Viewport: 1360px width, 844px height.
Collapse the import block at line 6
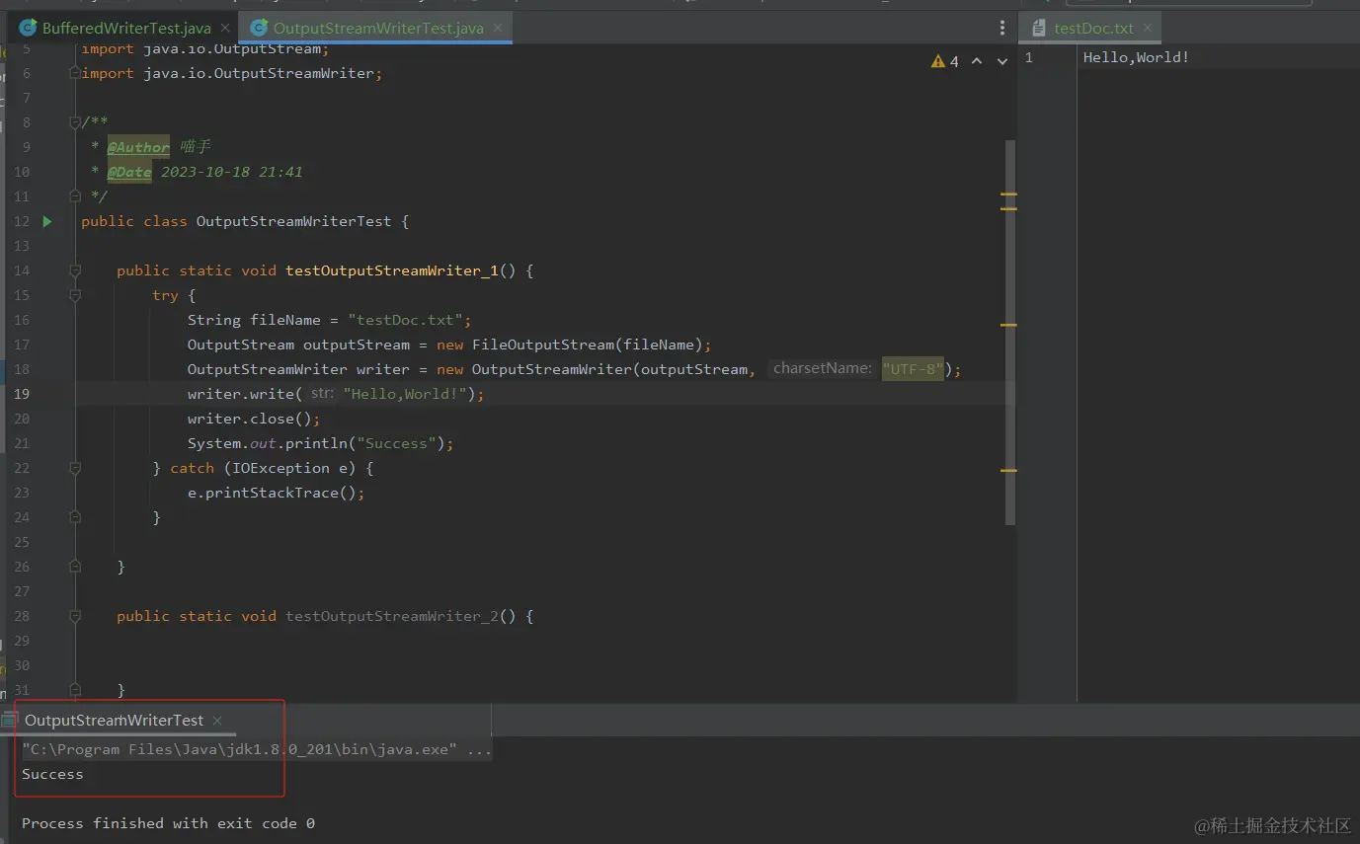(x=75, y=73)
